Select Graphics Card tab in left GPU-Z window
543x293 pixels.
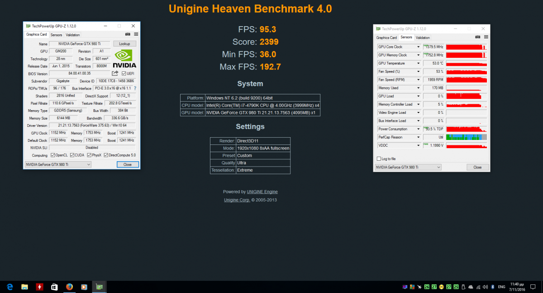(36, 34)
